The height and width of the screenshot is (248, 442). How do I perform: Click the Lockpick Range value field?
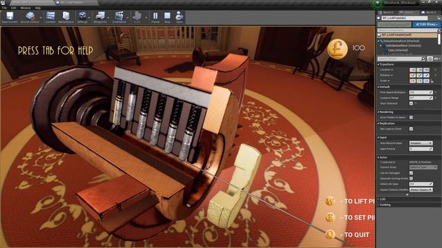[421, 98]
